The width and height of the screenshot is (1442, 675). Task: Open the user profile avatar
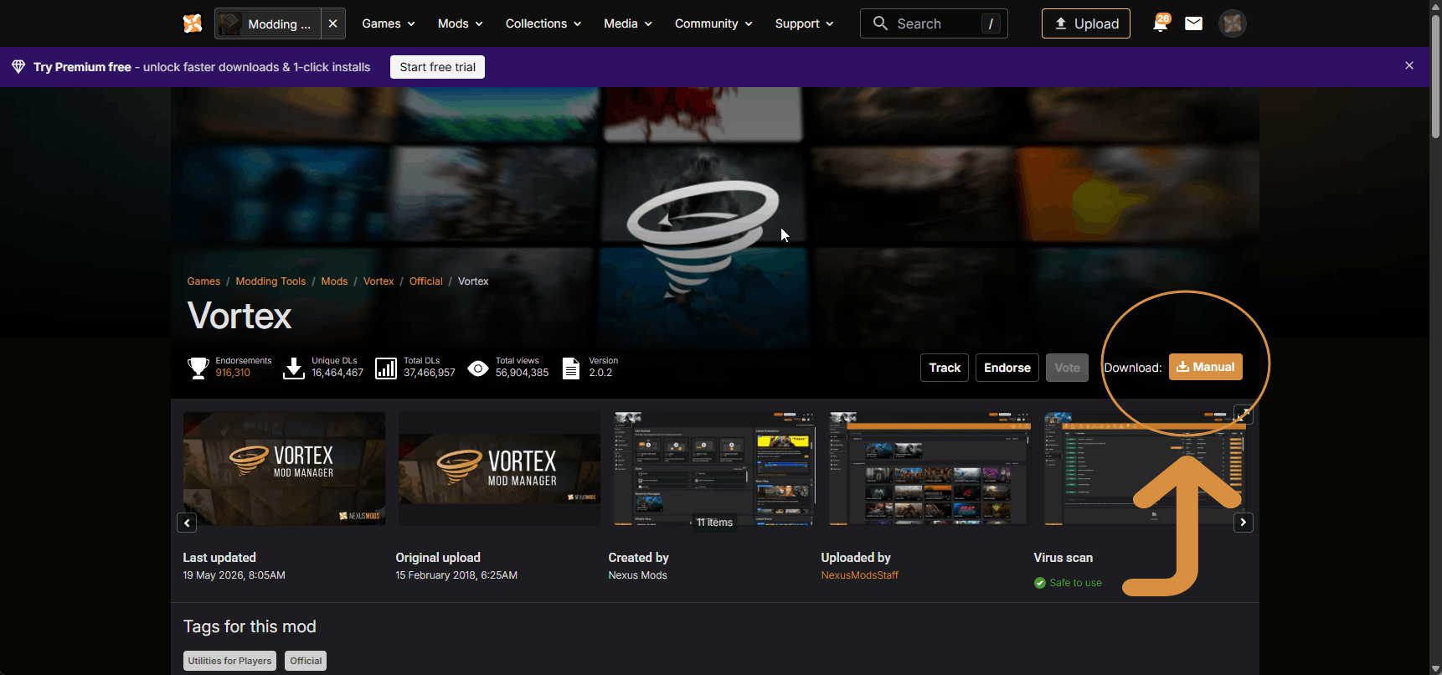[1233, 23]
